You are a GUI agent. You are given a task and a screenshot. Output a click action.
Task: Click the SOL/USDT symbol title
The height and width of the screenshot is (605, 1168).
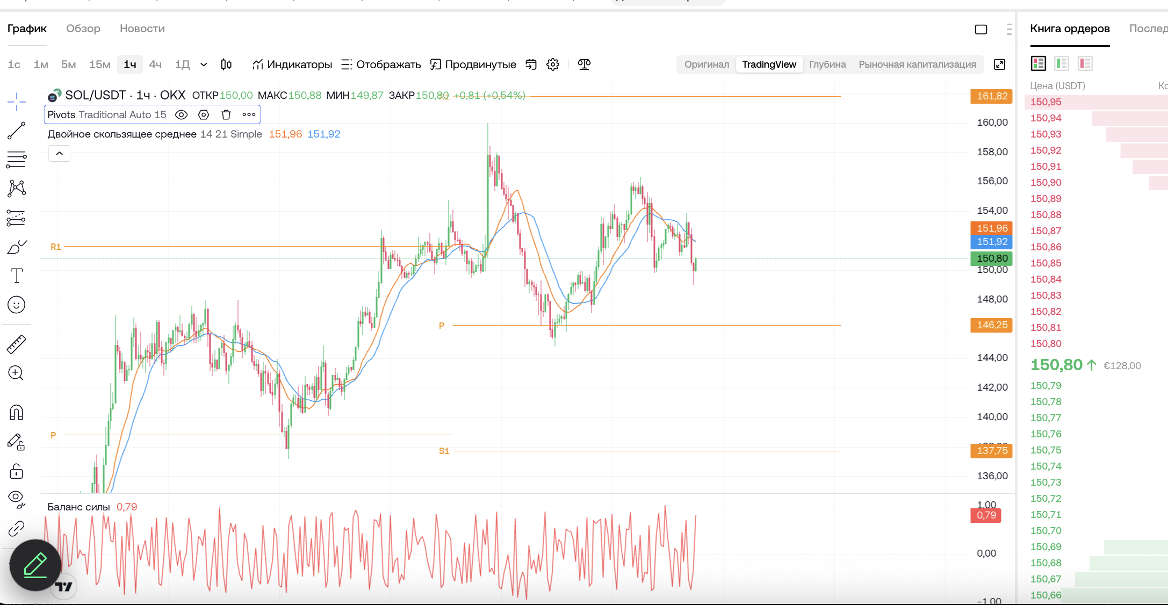(125, 95)
